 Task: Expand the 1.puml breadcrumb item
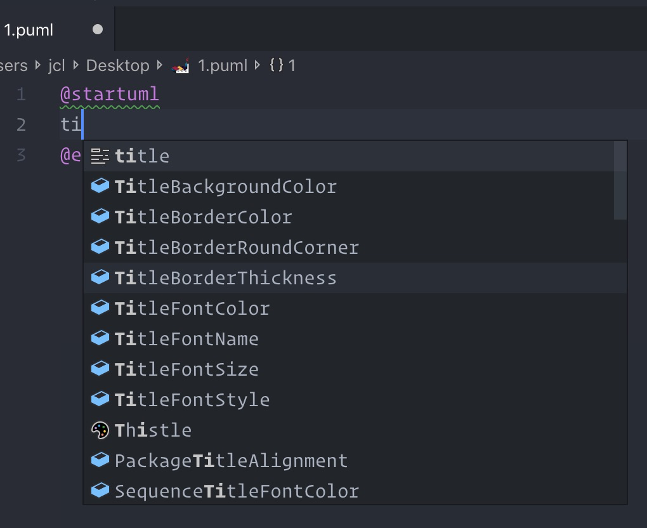tap(222, 65)
